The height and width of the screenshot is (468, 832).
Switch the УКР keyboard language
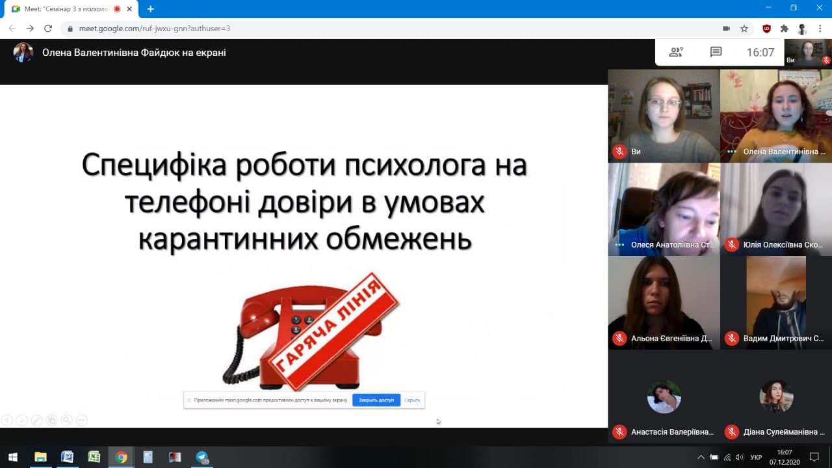(x=756, y=457)
